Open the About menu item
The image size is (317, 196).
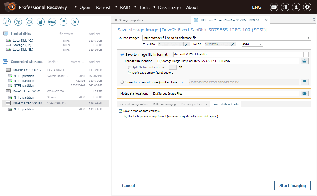192,7
